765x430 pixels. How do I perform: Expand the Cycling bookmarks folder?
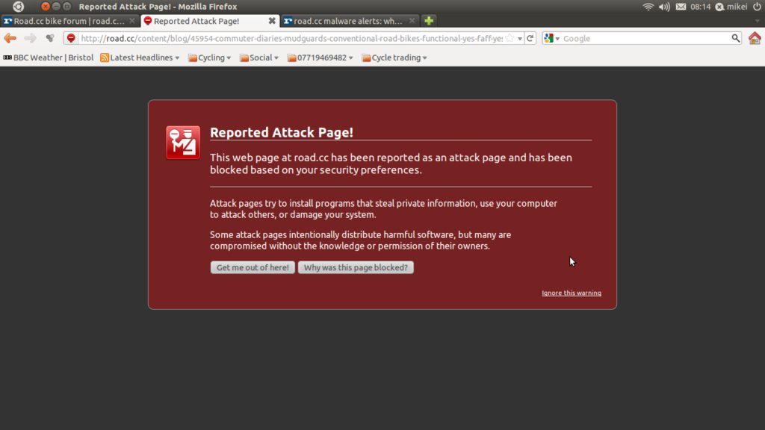pos(209,57)
